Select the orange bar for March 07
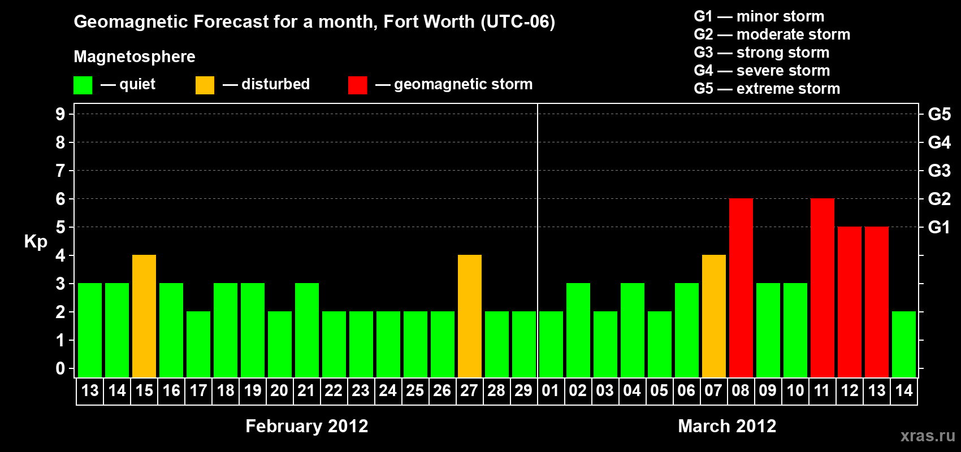 click(714, 316)
